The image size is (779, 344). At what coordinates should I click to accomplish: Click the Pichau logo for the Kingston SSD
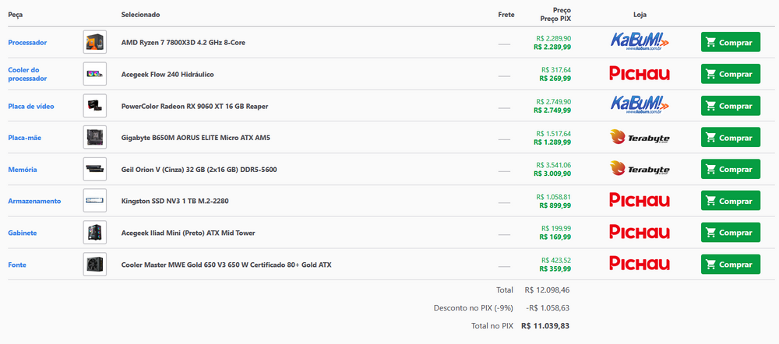[x=640, y=201]
